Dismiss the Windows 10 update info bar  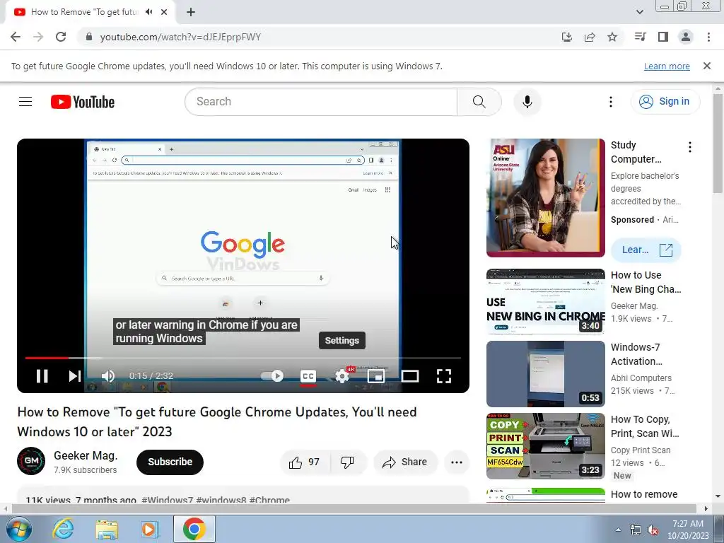coord(707,66)
